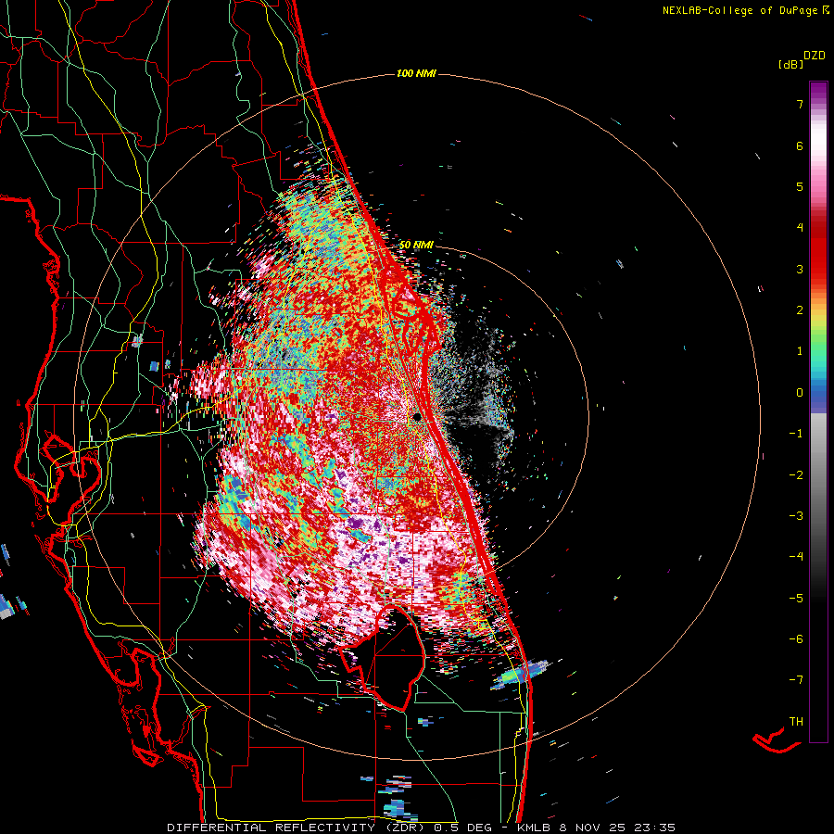Screen dimensions: 834x834
Task: Click the 23:35 timestamp
Action: [x=656, y=828]
